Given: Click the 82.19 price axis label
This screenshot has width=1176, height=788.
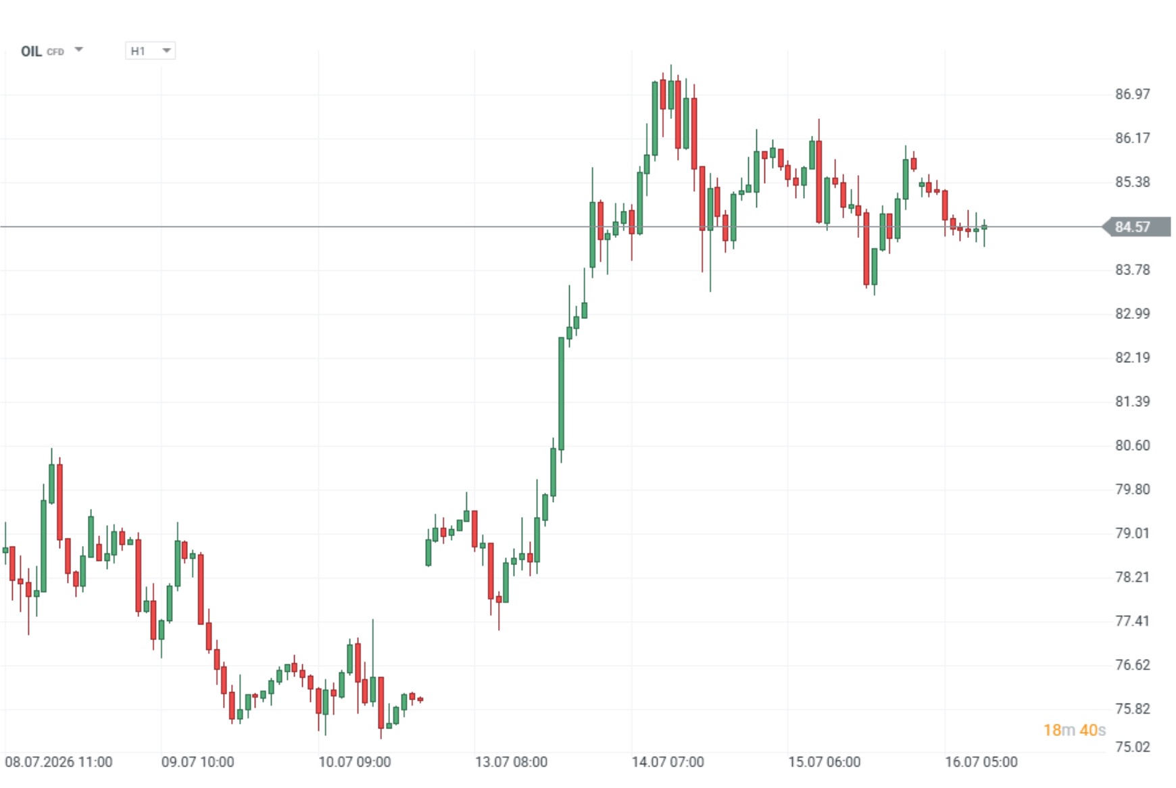Looking at the screenshot, I should 1132,358.
